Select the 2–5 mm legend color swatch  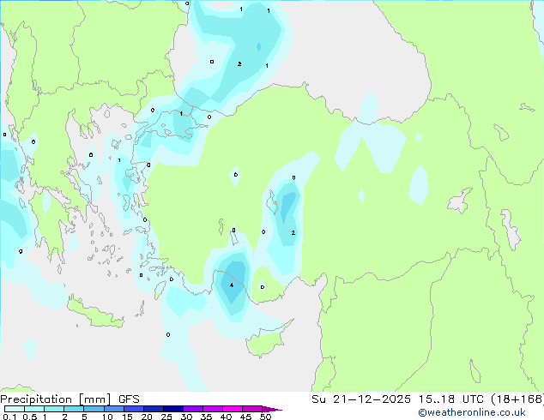pyautogui.click(x=74, y=409)
